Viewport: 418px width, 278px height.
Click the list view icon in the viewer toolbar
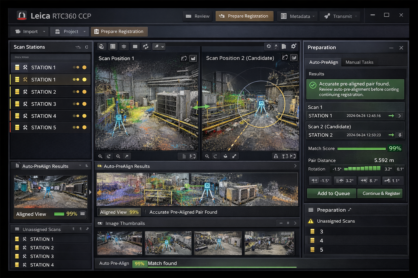[x=113, y=47]
